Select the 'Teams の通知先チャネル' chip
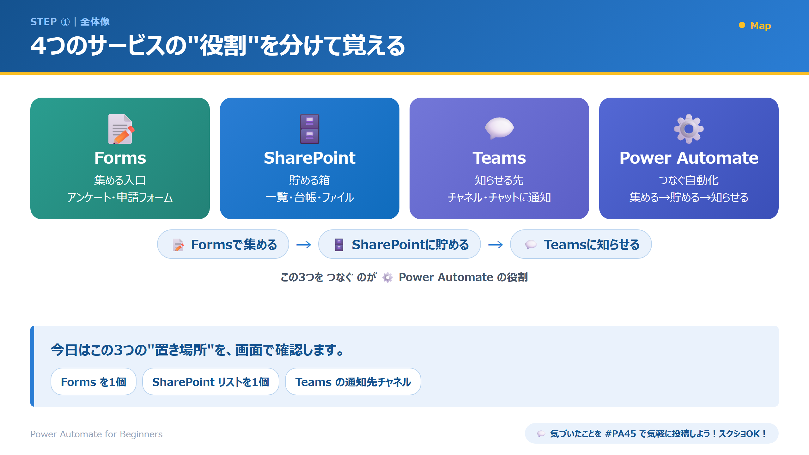Viewport: 809px width, 455px height. [353, 382]
